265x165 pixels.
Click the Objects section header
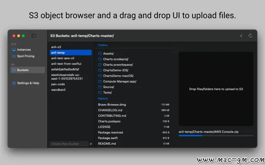(x=103, y=99)
